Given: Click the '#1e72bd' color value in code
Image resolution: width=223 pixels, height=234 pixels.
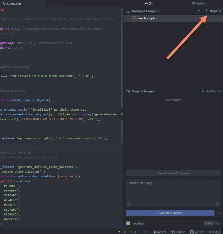Looking at the screenshot, I should pos(10,210).
